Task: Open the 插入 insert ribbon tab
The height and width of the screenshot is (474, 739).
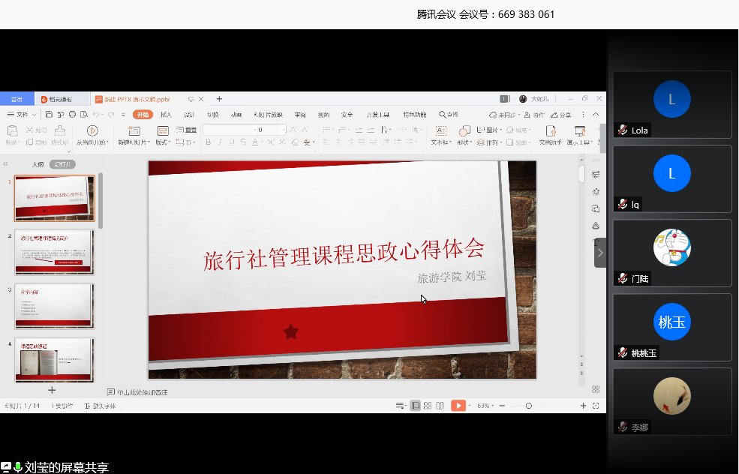Action: (x=166, y=115)
